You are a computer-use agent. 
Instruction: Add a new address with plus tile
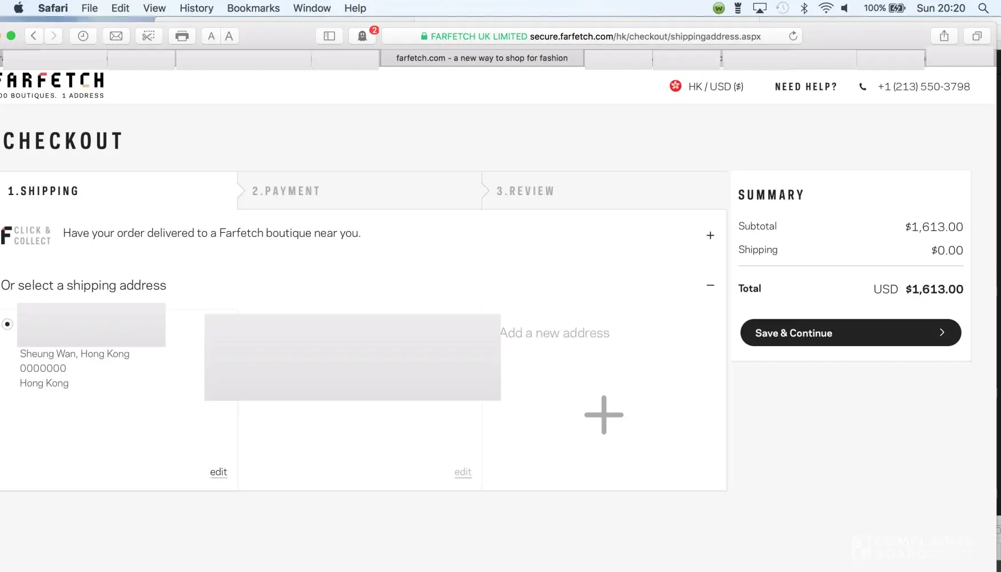click(604, 415)
